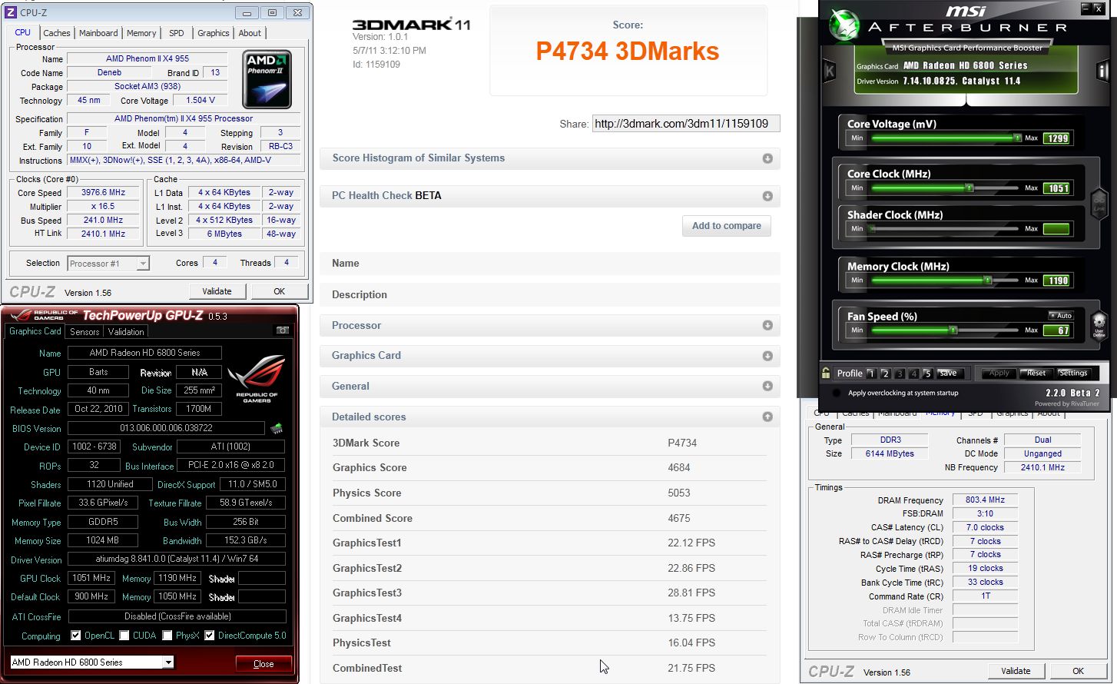Click the MSI Afterburner jet logo icon
1117x684 pixels.
(845, 26)
